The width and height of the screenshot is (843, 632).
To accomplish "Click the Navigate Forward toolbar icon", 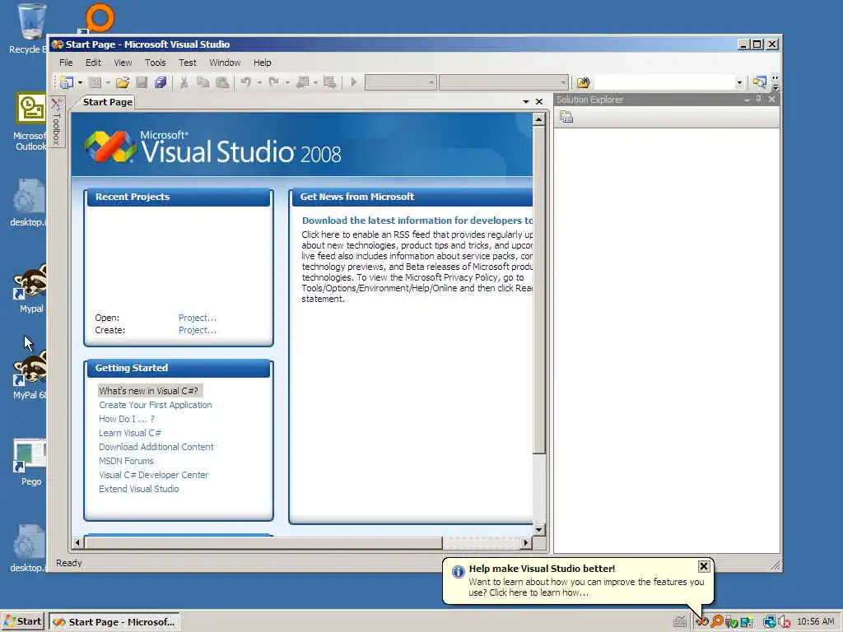I will coord(330,82).
